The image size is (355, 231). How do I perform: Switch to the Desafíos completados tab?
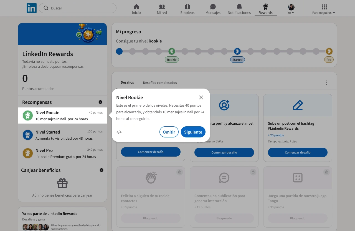pos(160,83)
